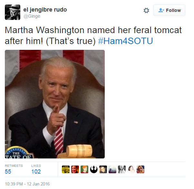The image size is (194, 189).
Task: Open the #Ham4SOTU hashtag
Action: click(x=125, y=41)
